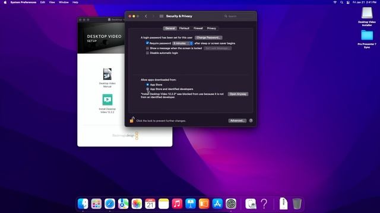Show all preferences grid icon
Screen dimensions: 380x213
(x=161, y=16)
